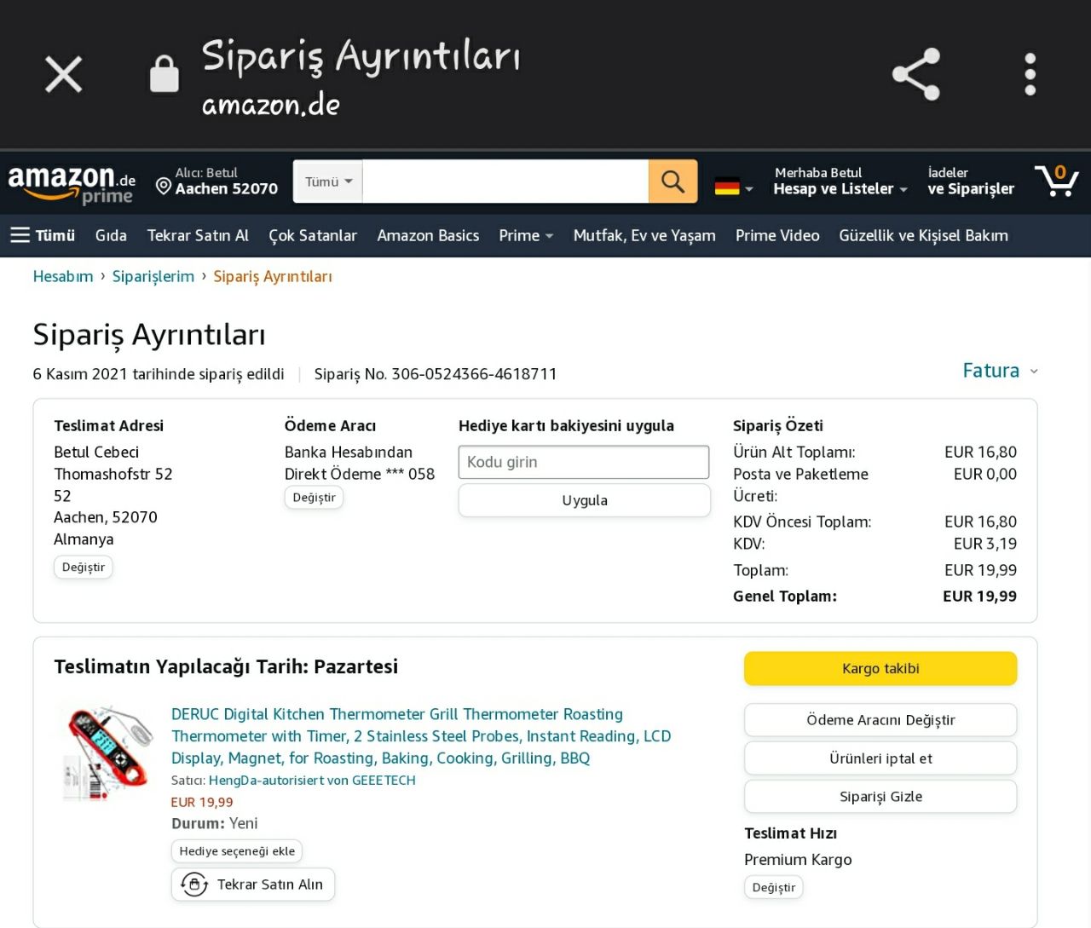
Task: Click the yellow Kargo takibi button
Action: [x=880, y=668]
